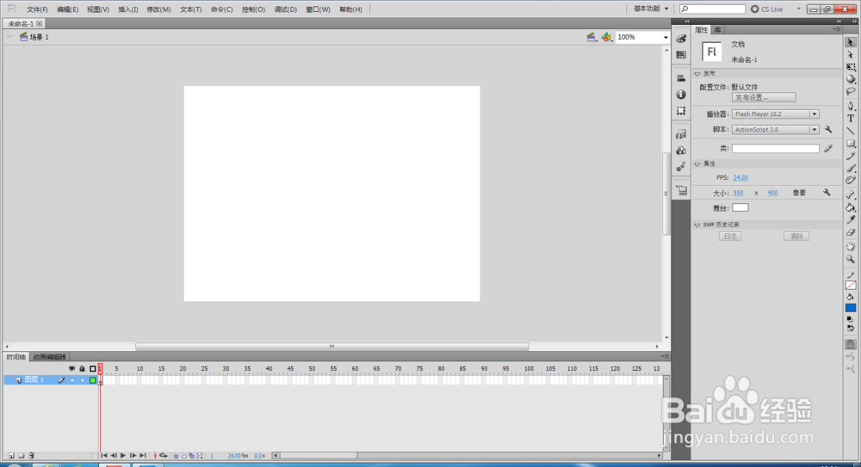
Task: Select the 3D Rotation tool
Action: (850, 80)
